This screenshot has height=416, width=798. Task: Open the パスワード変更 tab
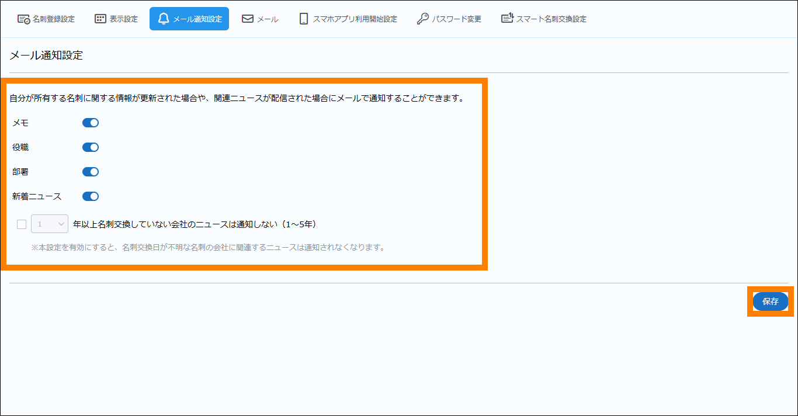click(x=456, y=19)
